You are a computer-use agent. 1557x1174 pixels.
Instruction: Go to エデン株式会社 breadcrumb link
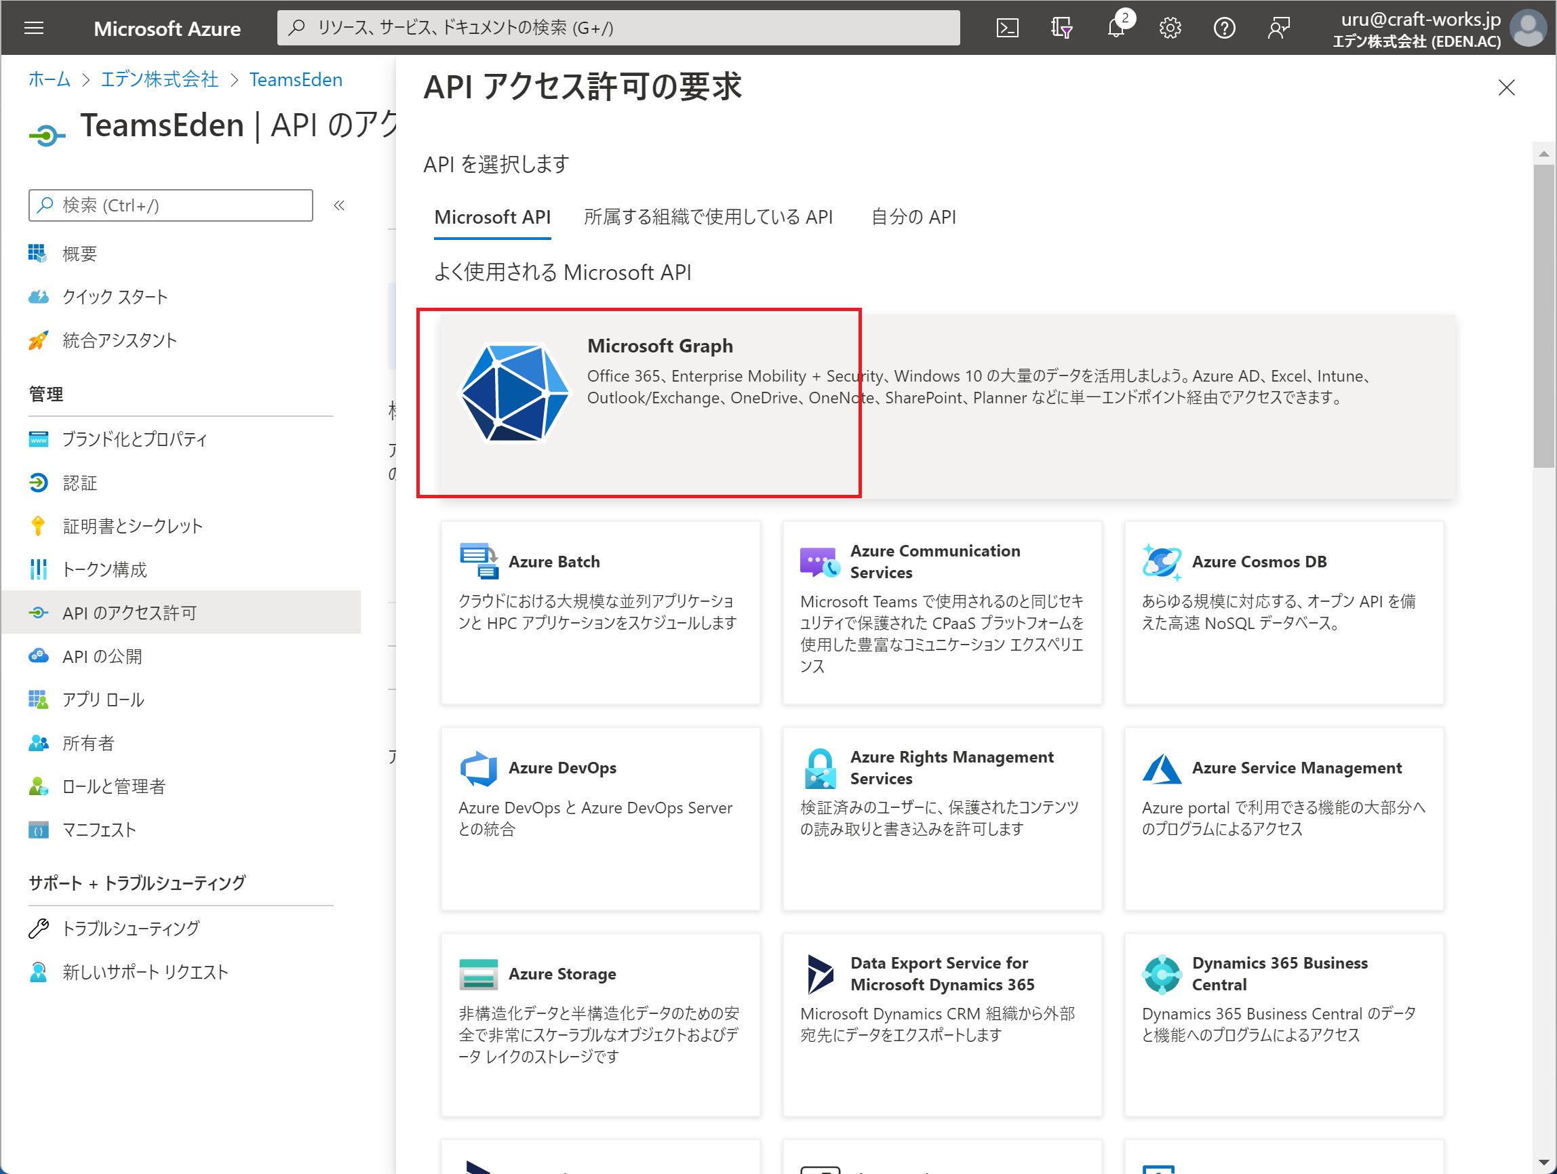point(160,79)
